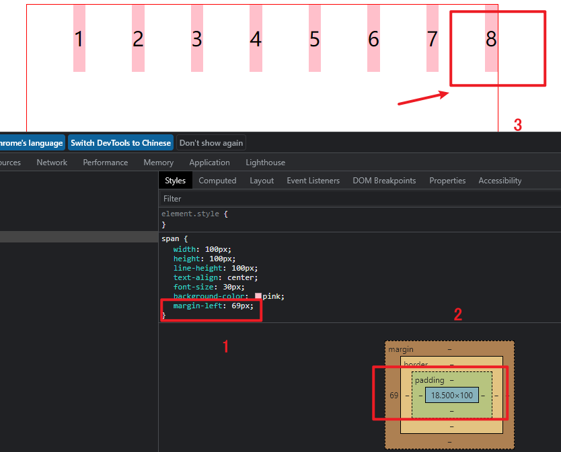Screen dimensions: 561x452
Task: Open the Accessibility sidebar tab
Action: pos(500,181)
